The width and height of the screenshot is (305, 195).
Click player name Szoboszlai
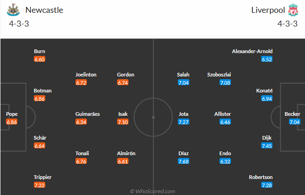219,75
